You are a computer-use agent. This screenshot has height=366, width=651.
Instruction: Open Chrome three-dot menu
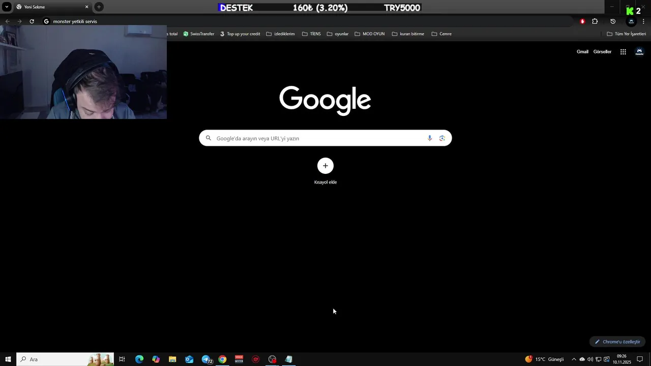click(643, 21)
